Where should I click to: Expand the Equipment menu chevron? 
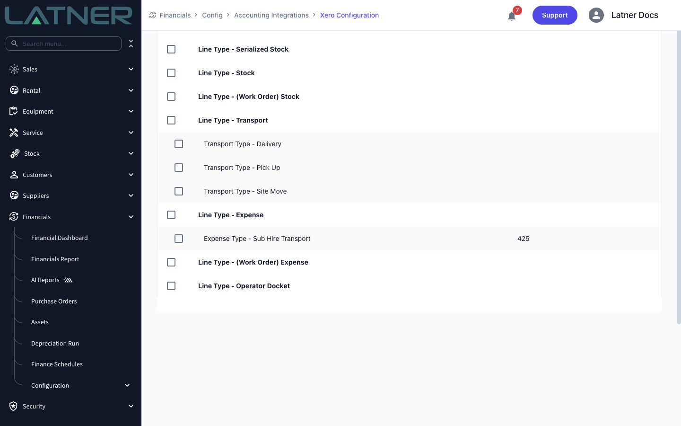131,111
